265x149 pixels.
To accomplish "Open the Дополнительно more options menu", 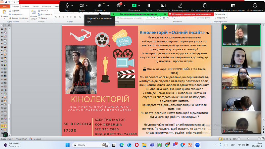I will click(x=255, y=6).
